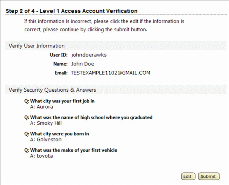
Task: Select the John Doe name value
Action: [83, 64]
